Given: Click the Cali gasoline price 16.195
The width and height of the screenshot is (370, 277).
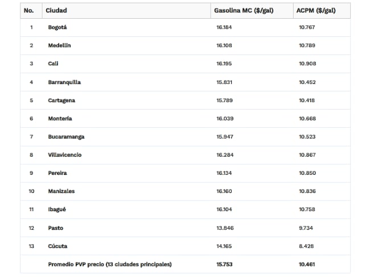Looking at the screenshot, I should click(224, 64).
